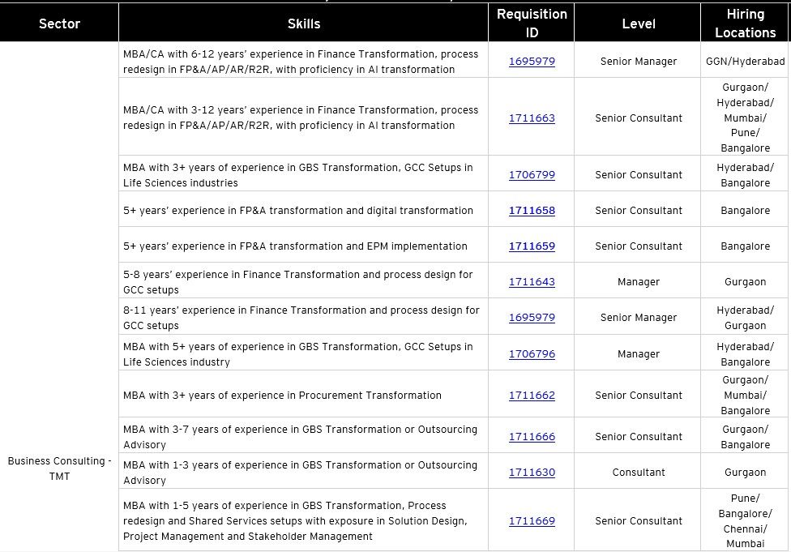Open requisition link 1706796

(532, 354)
